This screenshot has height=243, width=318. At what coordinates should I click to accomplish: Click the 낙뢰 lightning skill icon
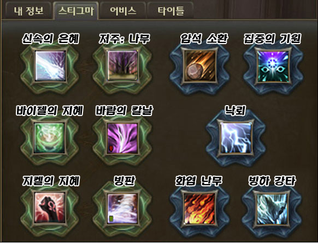(236, 138)
